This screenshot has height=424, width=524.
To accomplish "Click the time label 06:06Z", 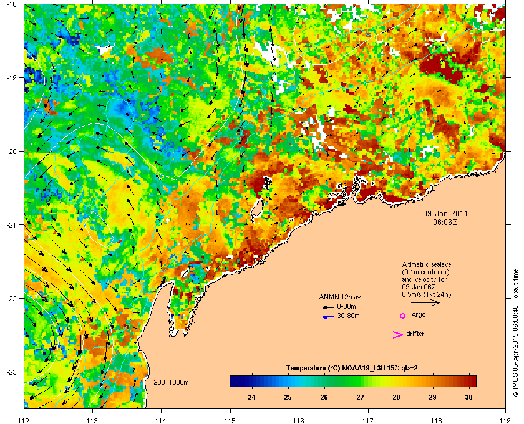I will click(445, 222).
